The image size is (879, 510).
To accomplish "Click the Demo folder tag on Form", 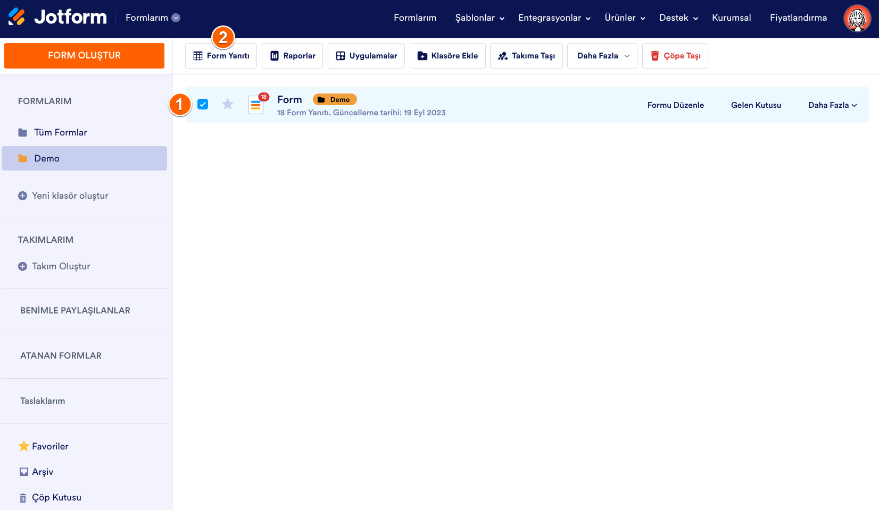I will click(x=335, y=99).
